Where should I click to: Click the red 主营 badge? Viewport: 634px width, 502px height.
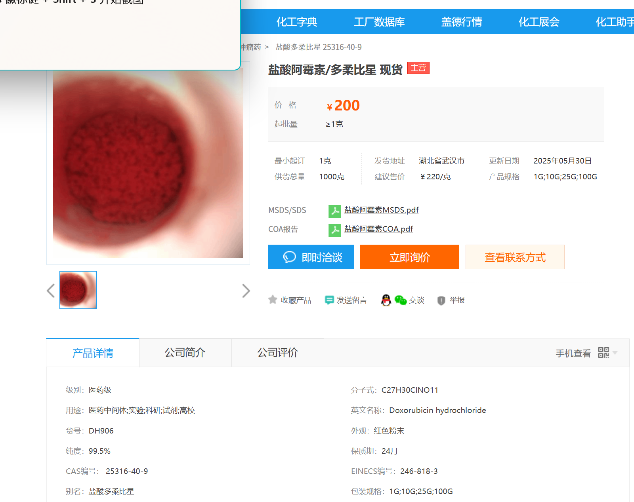pos(418,68)
